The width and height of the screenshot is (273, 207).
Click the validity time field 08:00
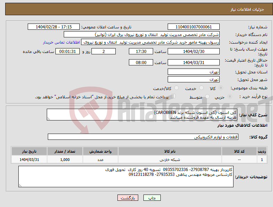(x=141, y=62)
